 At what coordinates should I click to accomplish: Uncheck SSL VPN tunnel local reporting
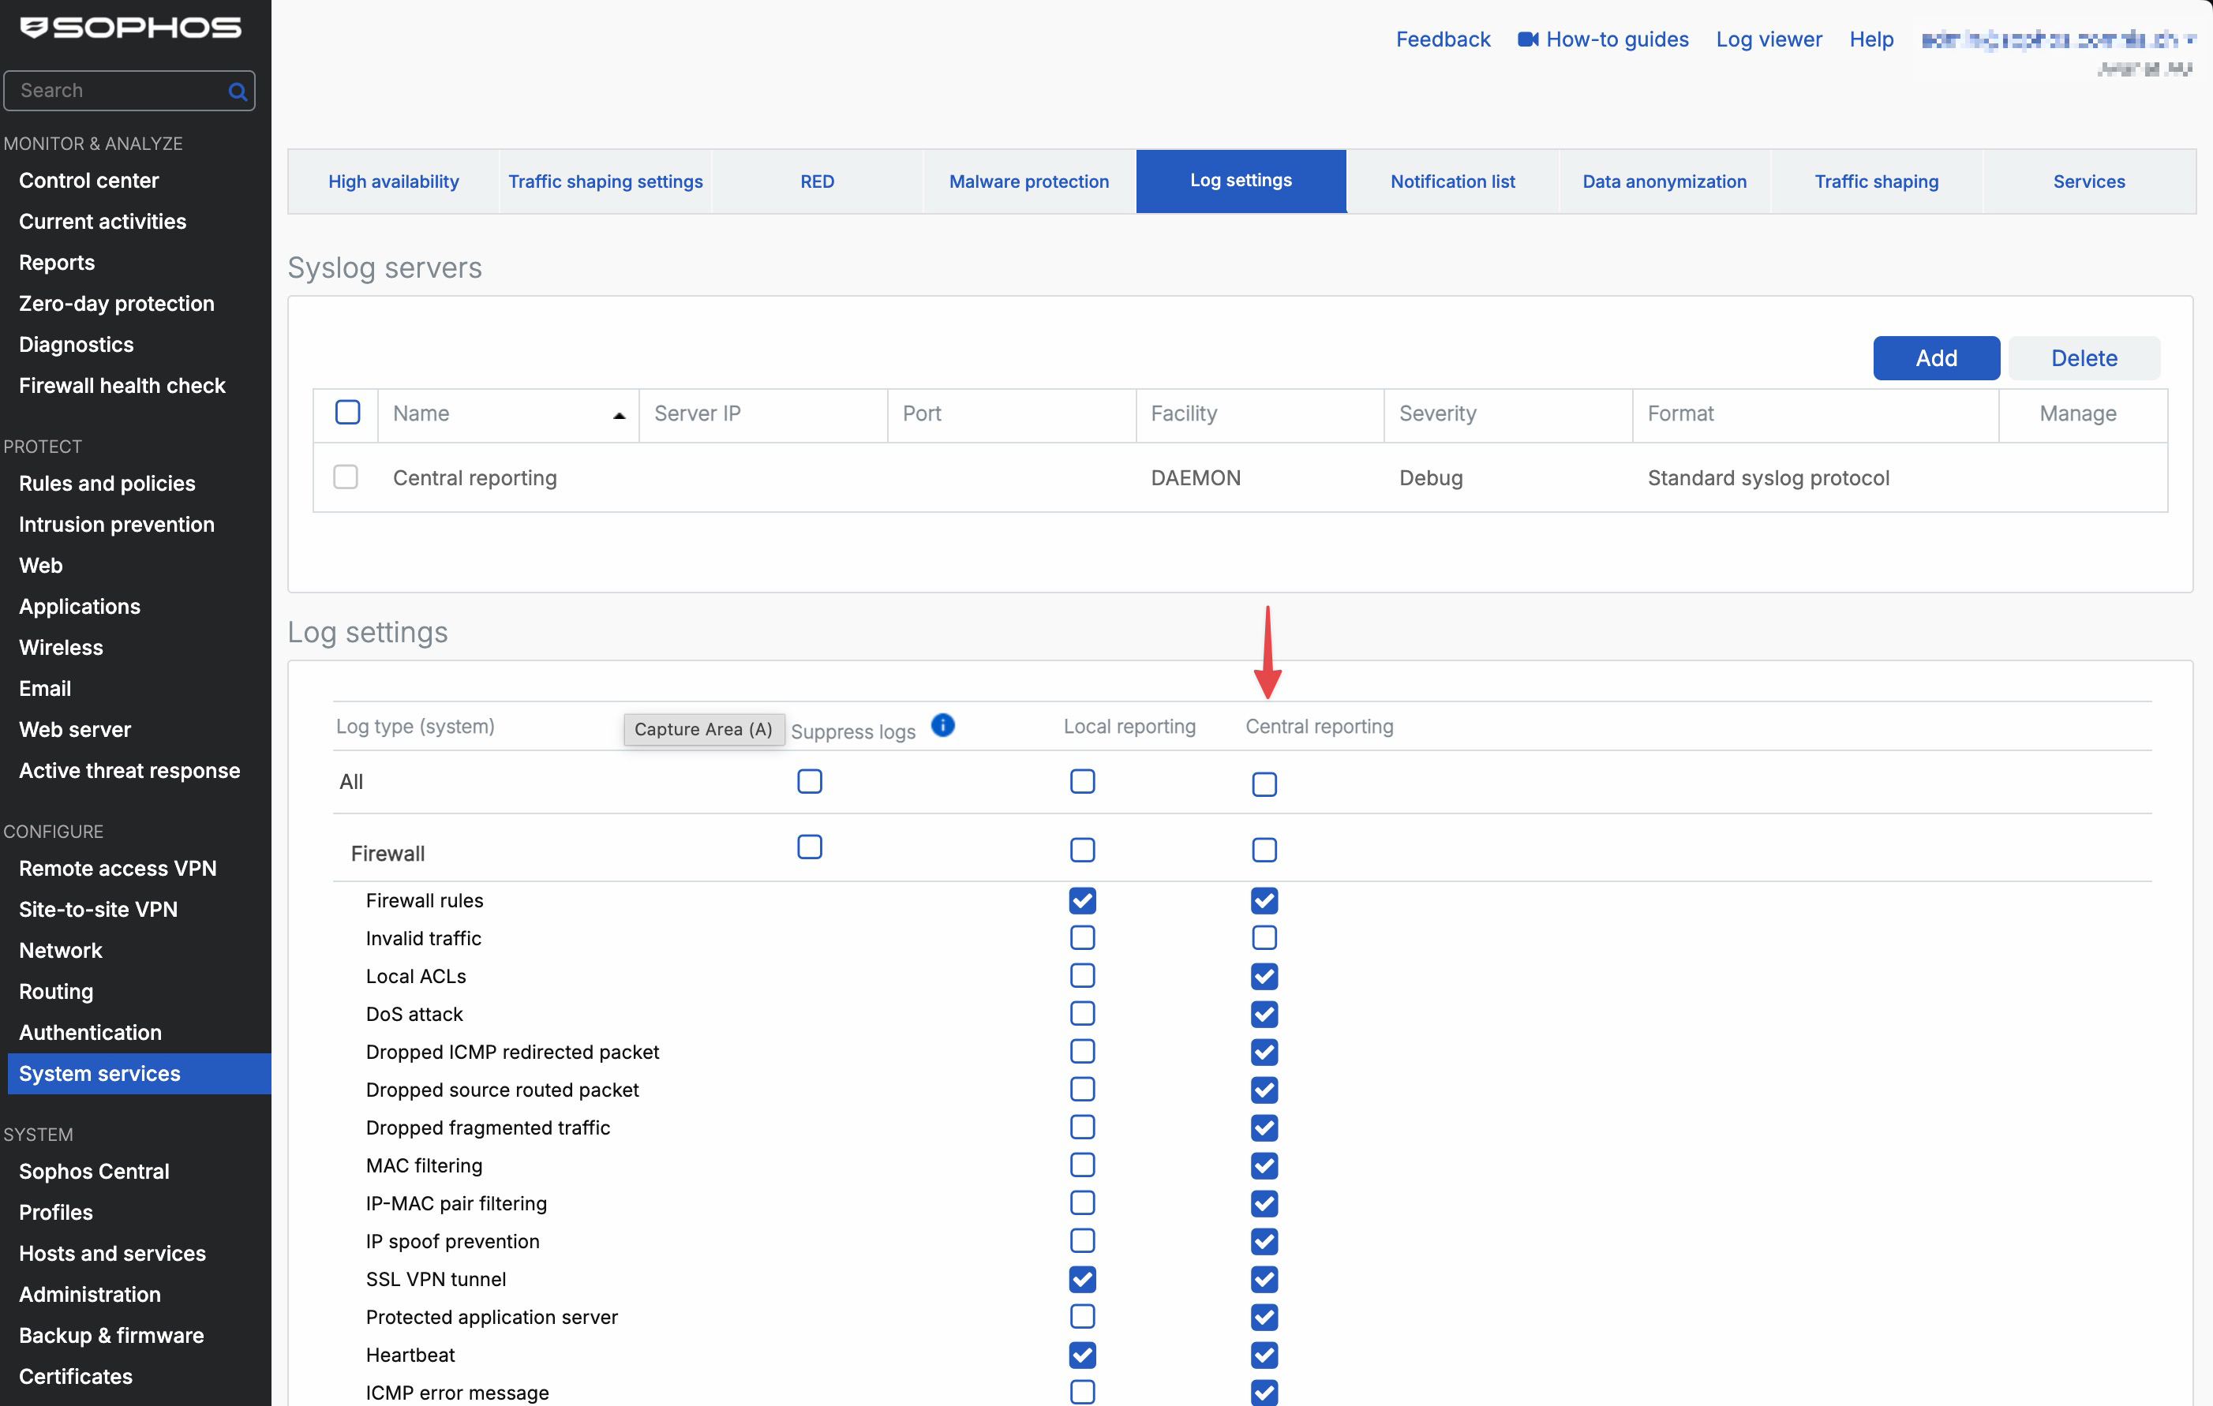(x=1082, y=1279)
